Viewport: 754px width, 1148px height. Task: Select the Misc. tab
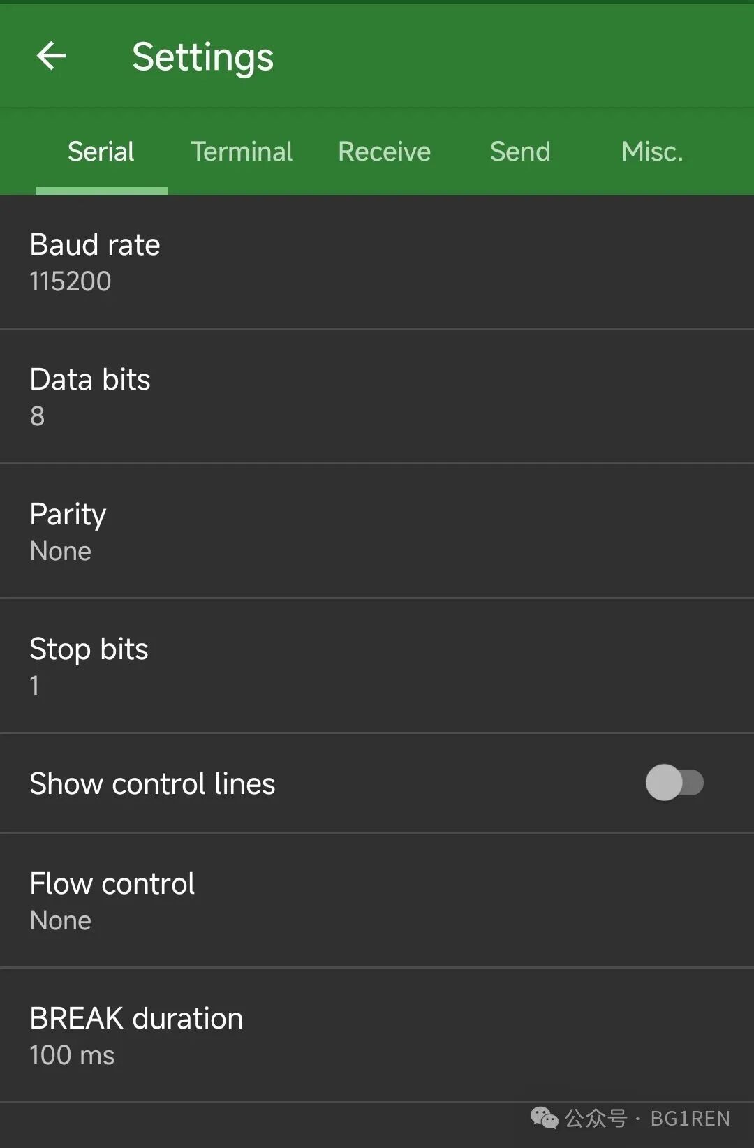click(652, 152)
